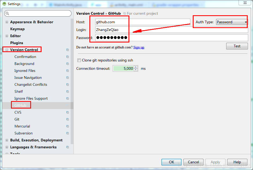Click project-level icon beside CVS
Screen dimensions: 253x170
[68, 112]
